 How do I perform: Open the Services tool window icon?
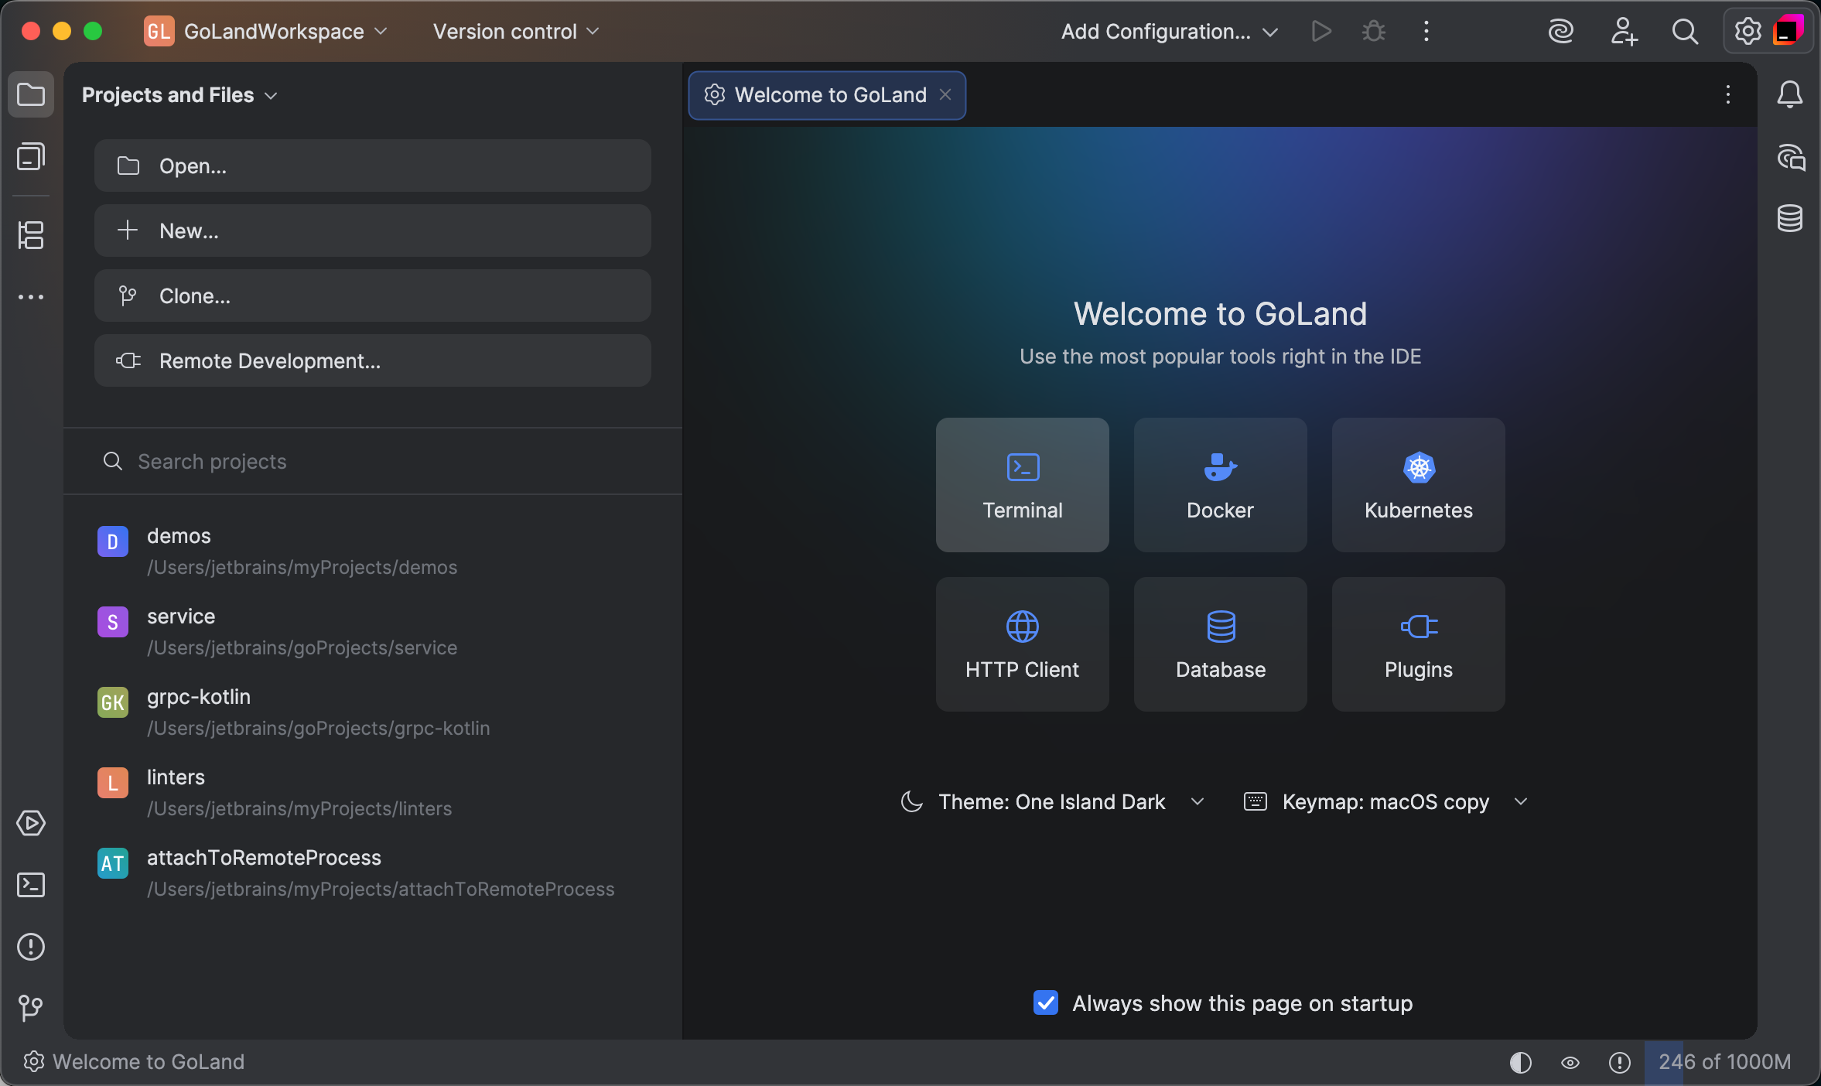(x=31, y=823)
